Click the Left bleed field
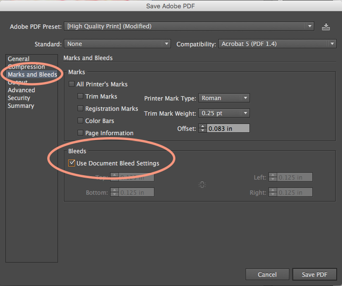The height and width of the screenshot is (286, 342). point(295,177)
